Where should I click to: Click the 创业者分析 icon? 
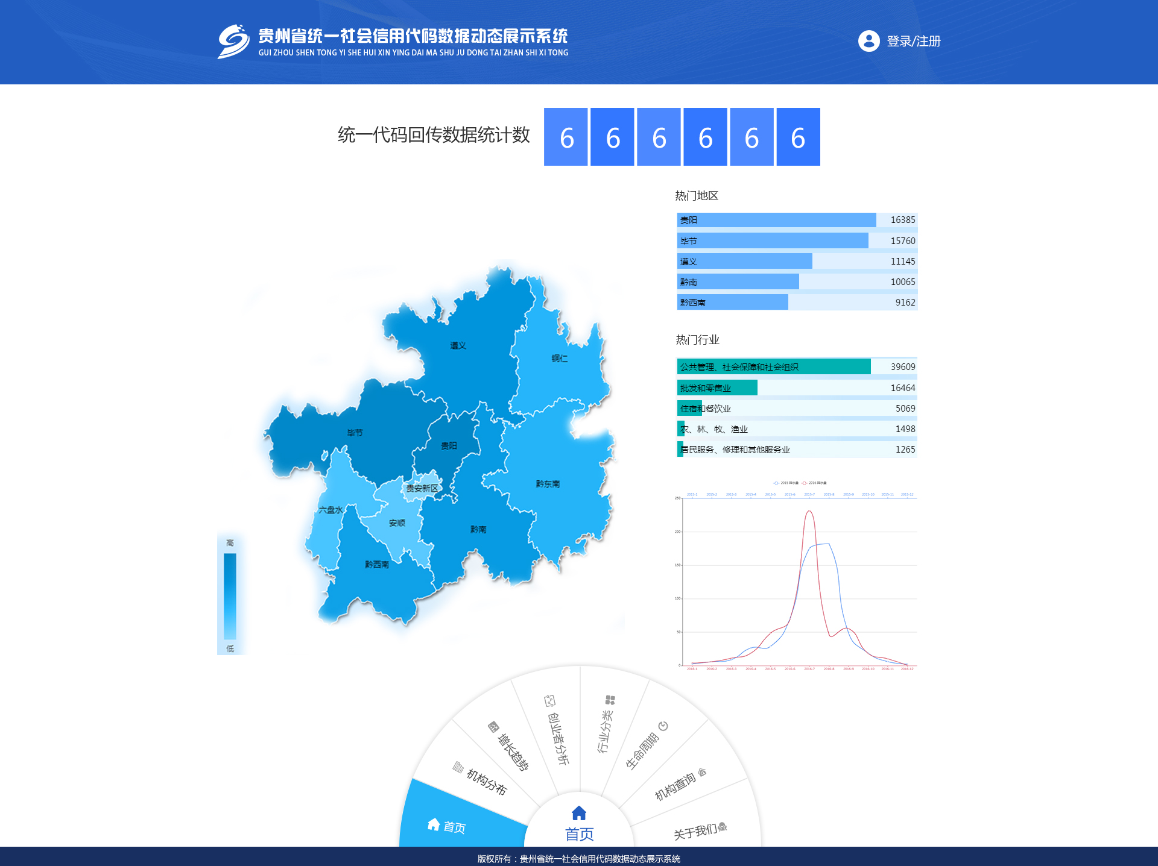[x=549, y=701]
